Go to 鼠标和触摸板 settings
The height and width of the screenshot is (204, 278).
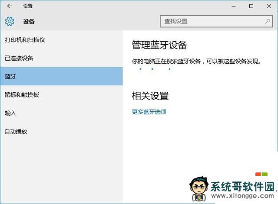(22, 94)
